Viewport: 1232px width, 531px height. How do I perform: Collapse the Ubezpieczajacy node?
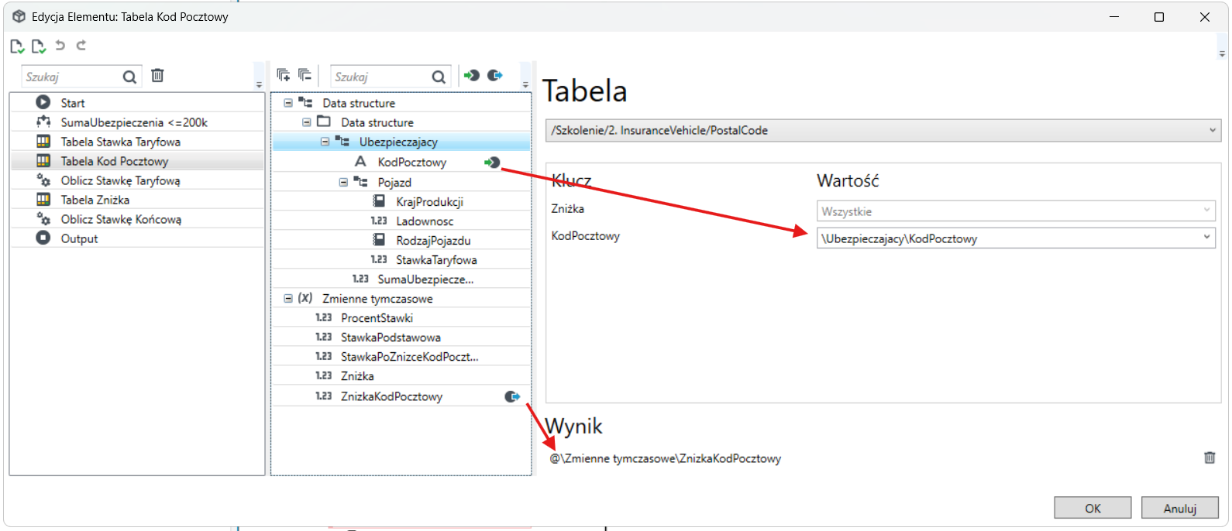325,142
